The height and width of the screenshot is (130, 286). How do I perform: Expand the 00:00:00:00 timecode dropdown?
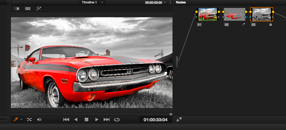pos(165,2)
